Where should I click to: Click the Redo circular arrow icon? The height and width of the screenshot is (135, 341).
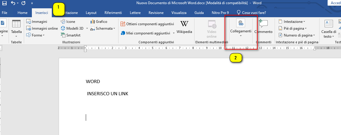[23, 3]
